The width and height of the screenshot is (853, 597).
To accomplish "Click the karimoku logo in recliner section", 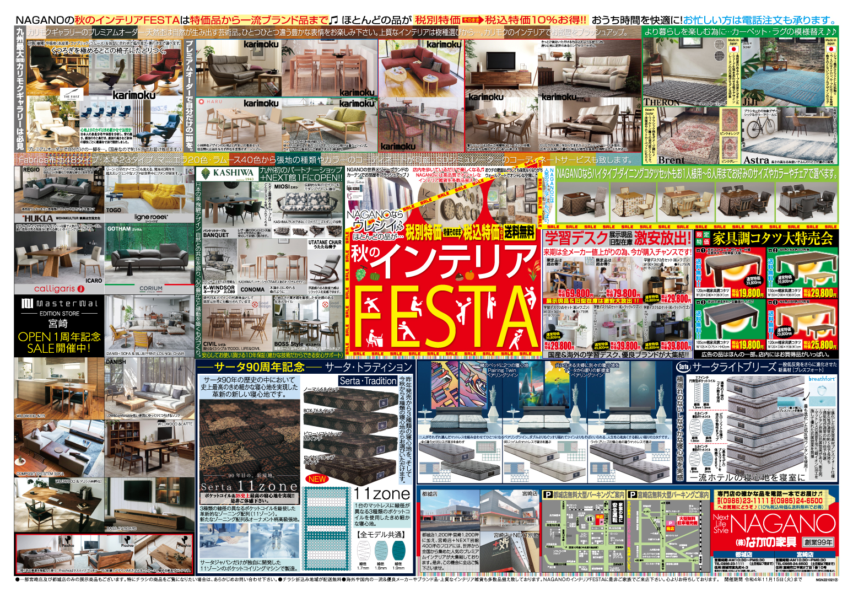I will pyautogui.click(x=134, y=95).
